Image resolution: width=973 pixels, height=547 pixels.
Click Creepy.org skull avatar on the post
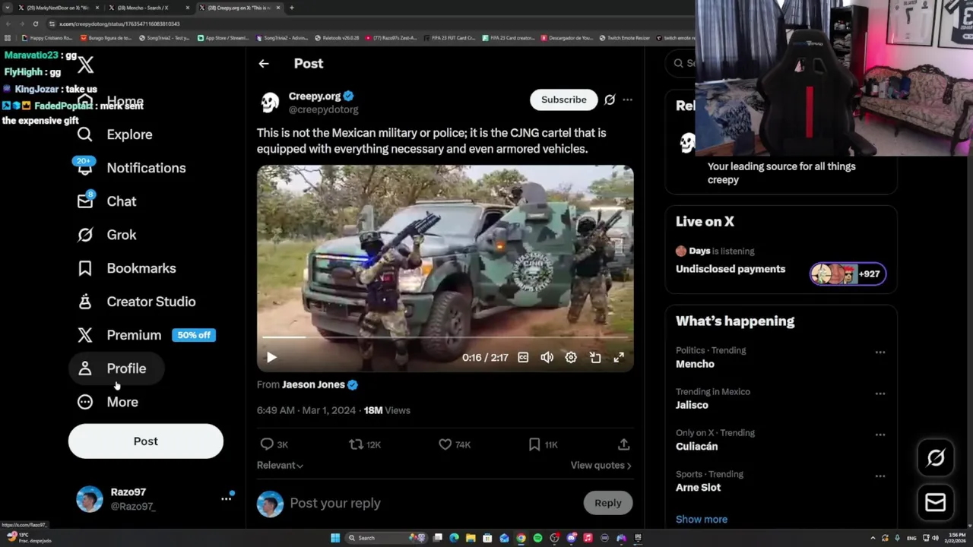pos(270,103)
